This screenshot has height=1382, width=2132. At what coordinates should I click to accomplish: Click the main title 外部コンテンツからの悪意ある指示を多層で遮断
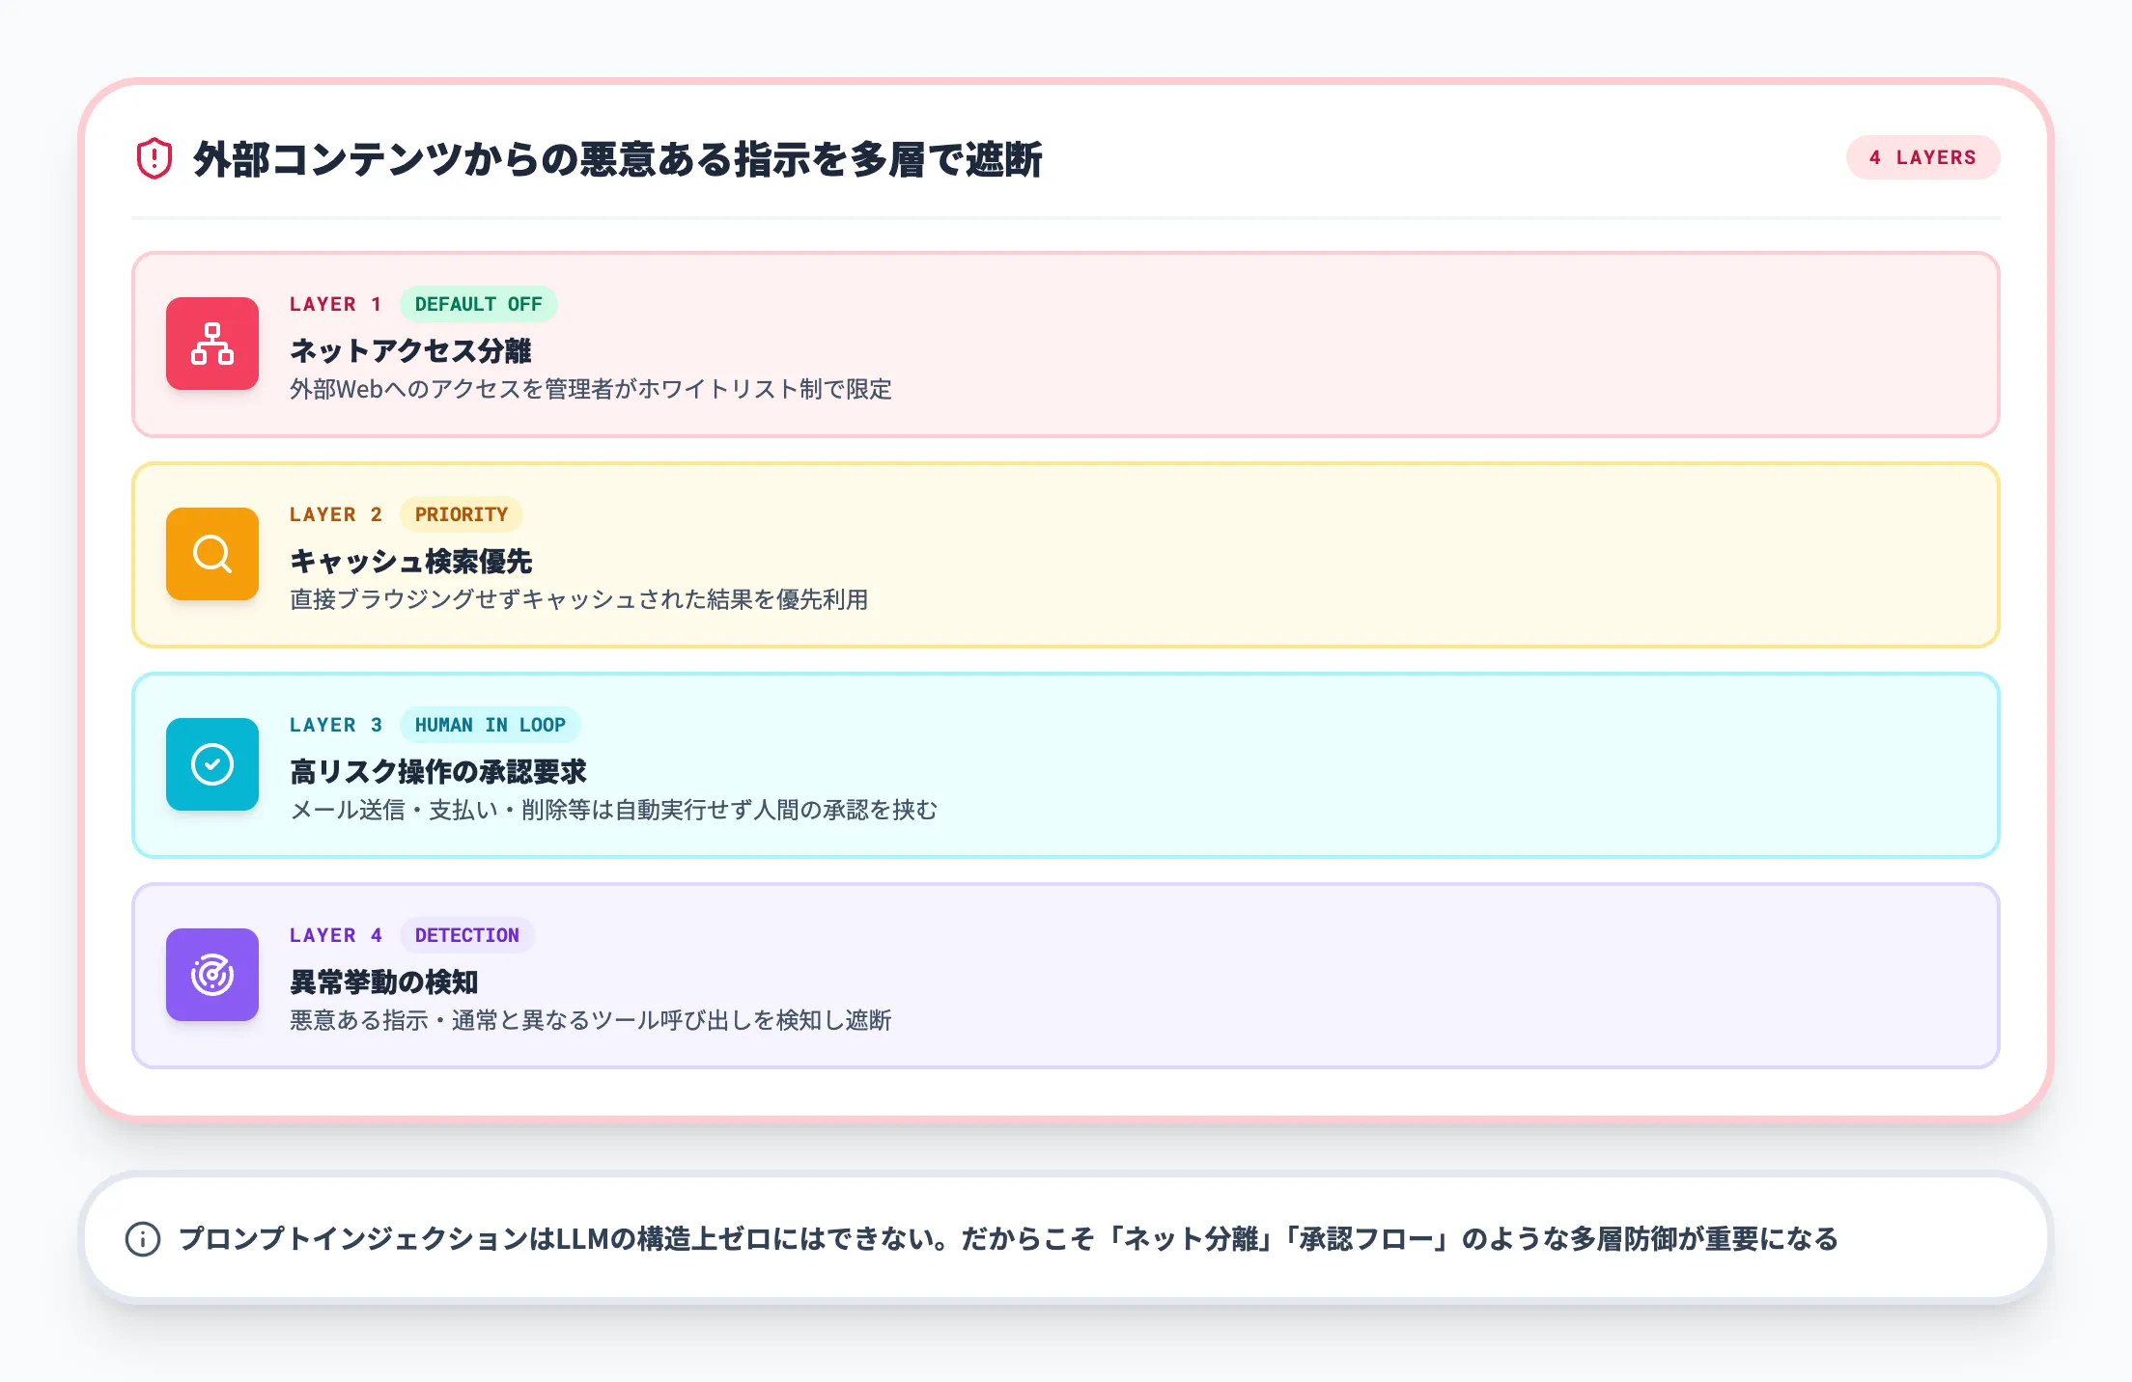[620, 158]
